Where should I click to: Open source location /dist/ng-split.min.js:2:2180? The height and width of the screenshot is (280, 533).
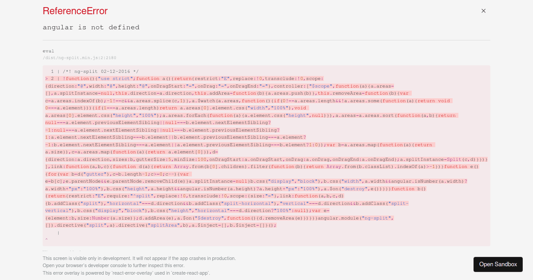pyautogui.click(x=79, y=58)
